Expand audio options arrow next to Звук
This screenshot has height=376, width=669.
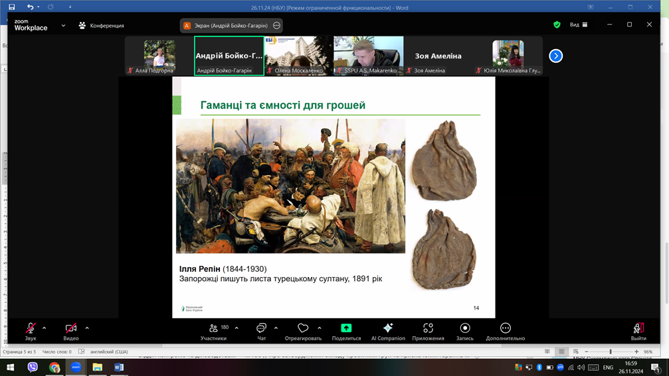pyautogui.click(x=45, y=328)
